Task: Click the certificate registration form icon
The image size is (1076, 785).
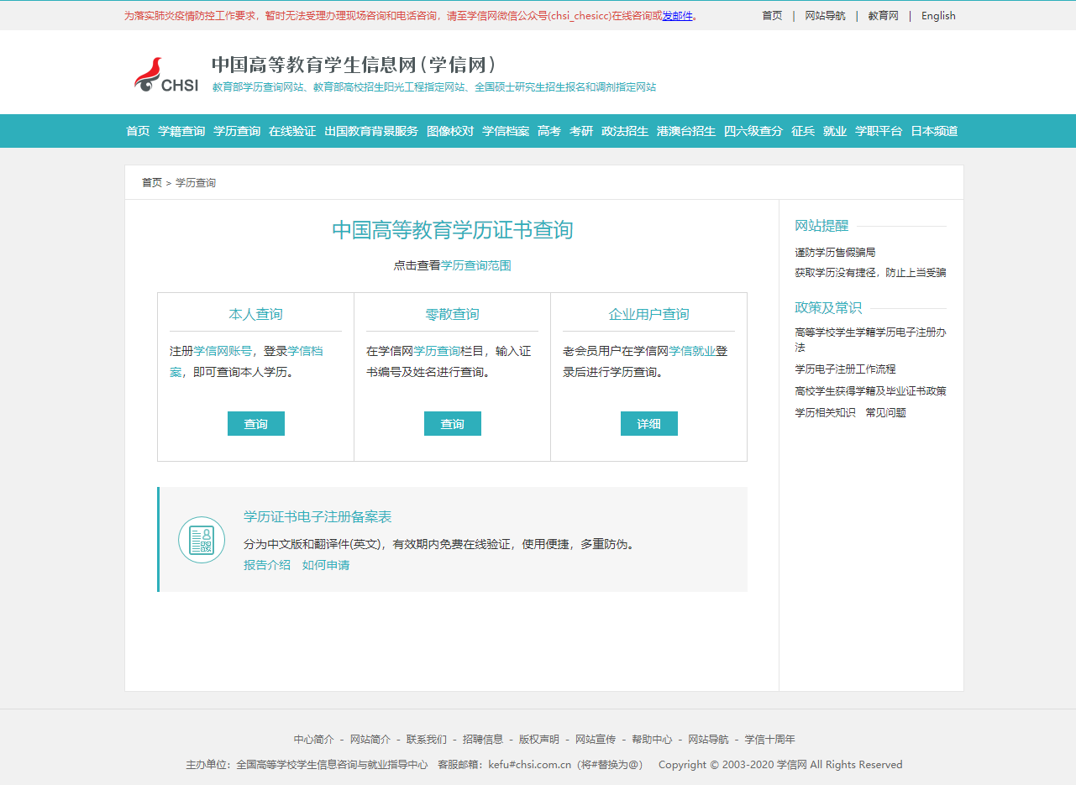Action: click(x=202, y=540)
